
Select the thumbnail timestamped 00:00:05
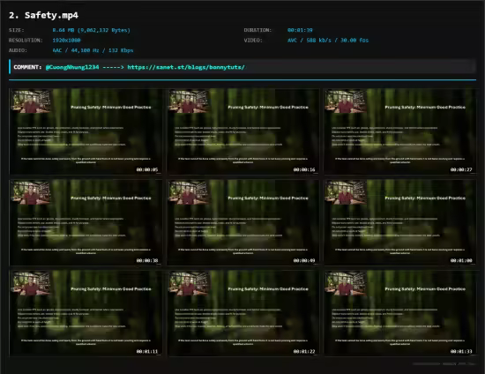[x=86, y=131]
